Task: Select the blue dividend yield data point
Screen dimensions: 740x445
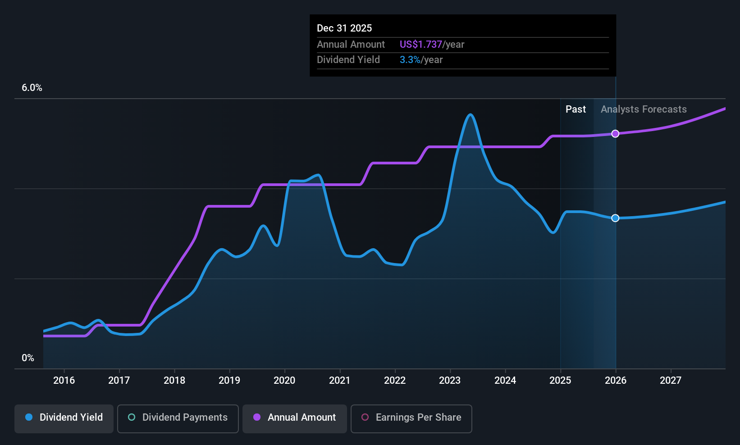Action: click(615, 218)
